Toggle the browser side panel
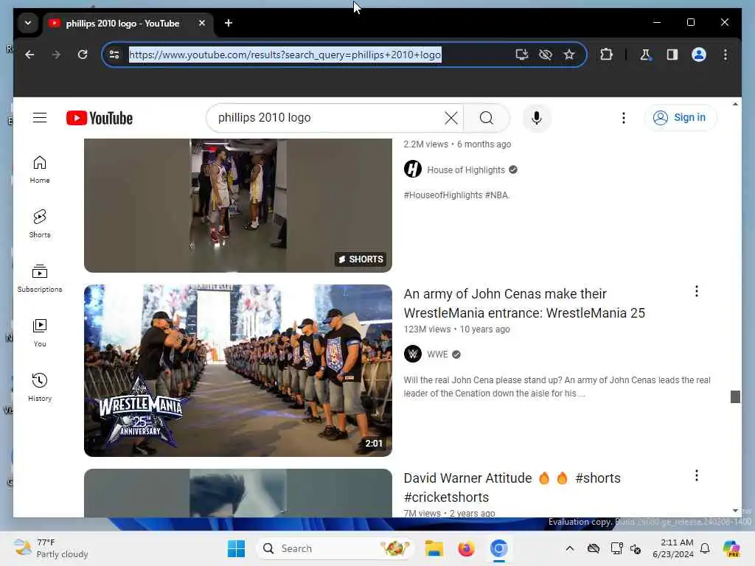The height and width of the screenshot is (566, 755). pos(672,55)
